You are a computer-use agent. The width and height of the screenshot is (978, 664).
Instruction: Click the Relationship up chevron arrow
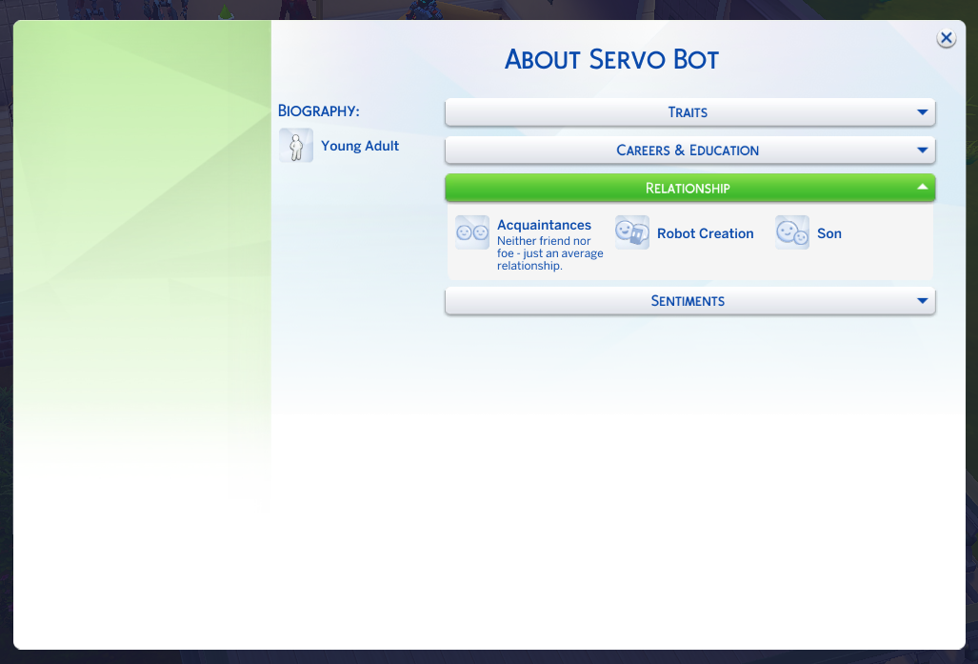coord(921,188)
